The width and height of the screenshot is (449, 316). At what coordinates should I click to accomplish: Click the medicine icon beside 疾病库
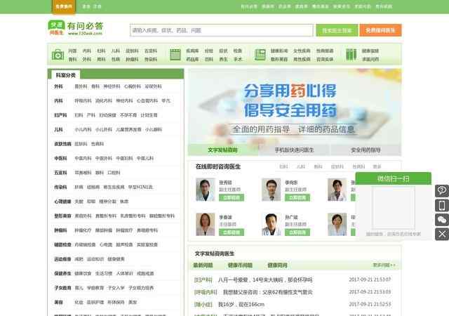click(175, 55)
